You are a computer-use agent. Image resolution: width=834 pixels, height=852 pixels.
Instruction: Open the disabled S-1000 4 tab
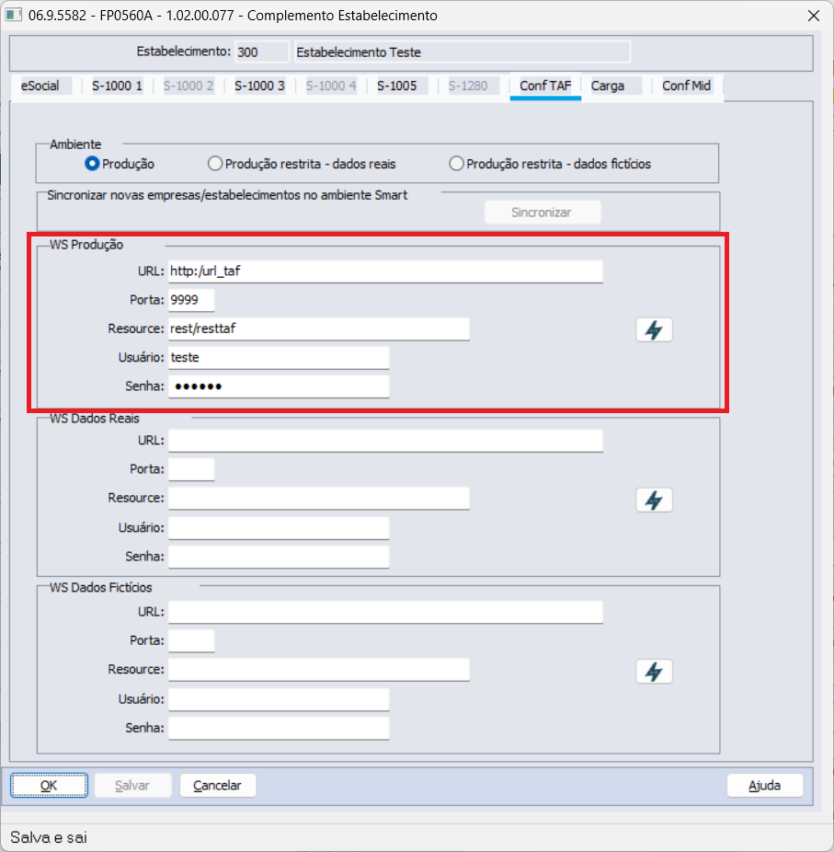click(x=331, y=86)
